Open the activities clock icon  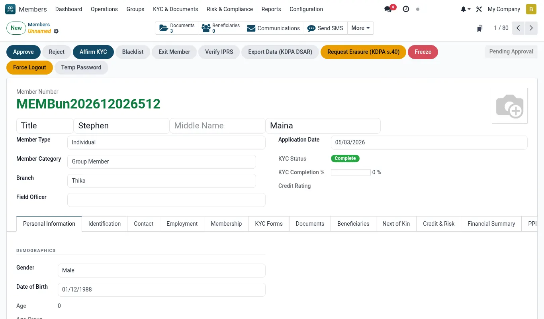406,9
